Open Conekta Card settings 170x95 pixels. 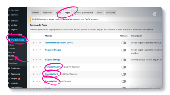tap(51, 74)
